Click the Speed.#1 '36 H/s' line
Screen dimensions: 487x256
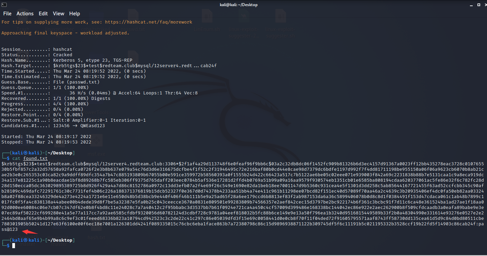click(x=100, y=93)
